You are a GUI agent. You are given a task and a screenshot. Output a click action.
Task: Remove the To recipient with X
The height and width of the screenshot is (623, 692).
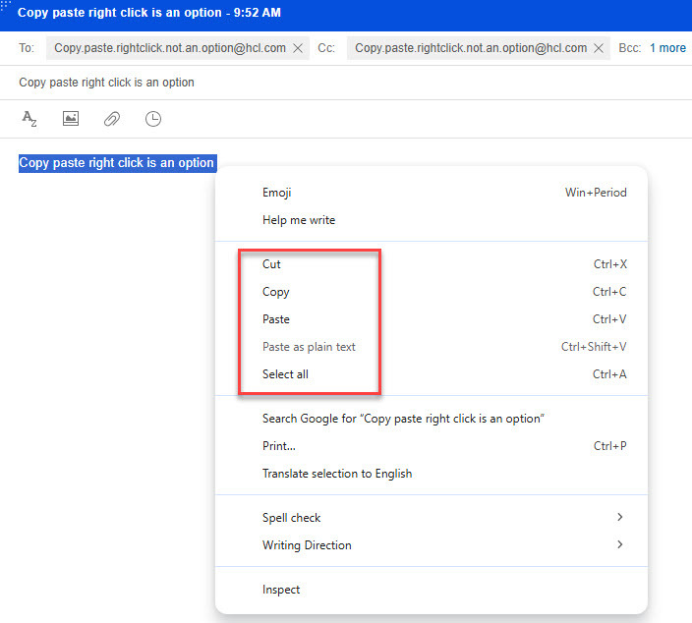298,48
